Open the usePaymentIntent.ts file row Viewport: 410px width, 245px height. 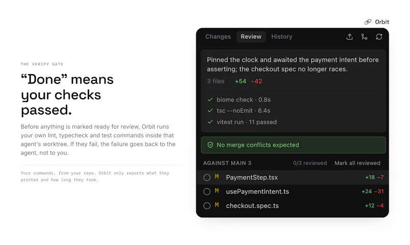(292, 191)
